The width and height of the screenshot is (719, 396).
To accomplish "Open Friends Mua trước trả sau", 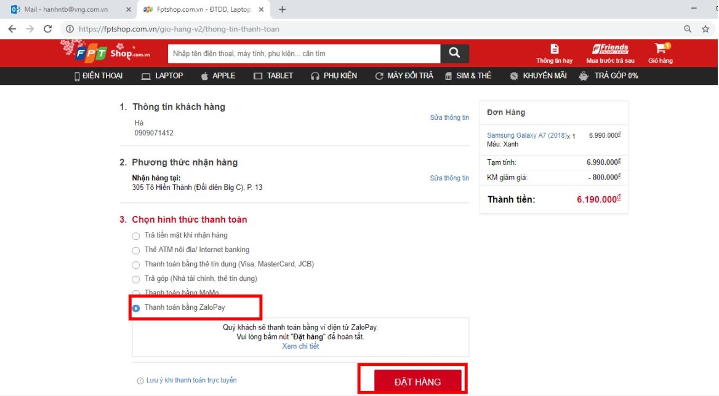I will click(x=610, y=53).
